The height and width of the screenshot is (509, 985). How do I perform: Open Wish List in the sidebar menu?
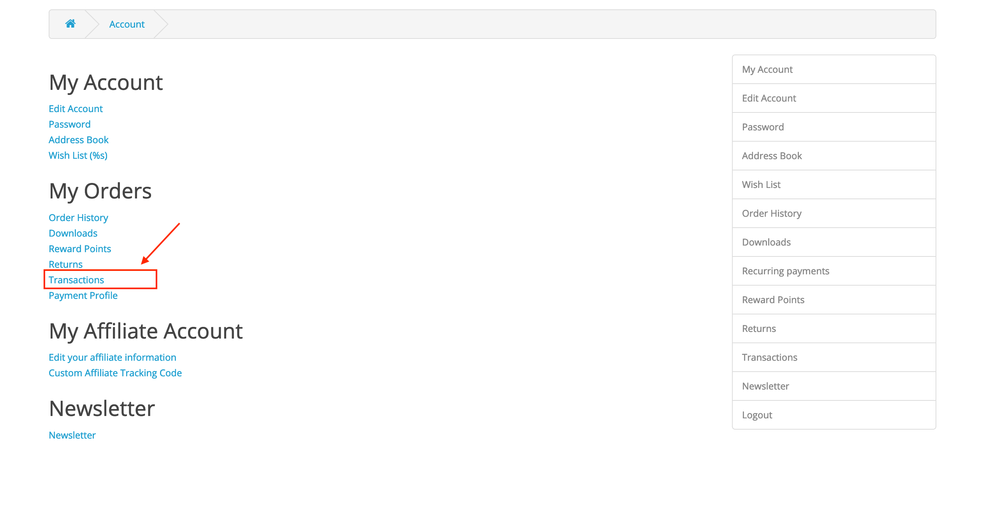point(834,184)
